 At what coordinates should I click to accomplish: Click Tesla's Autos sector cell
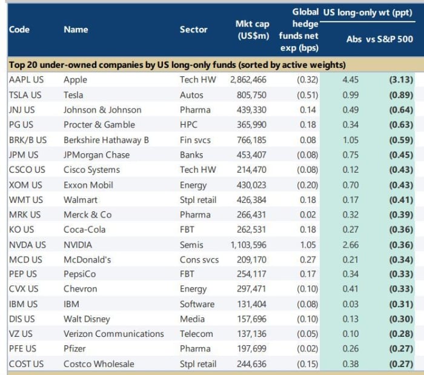191,95
